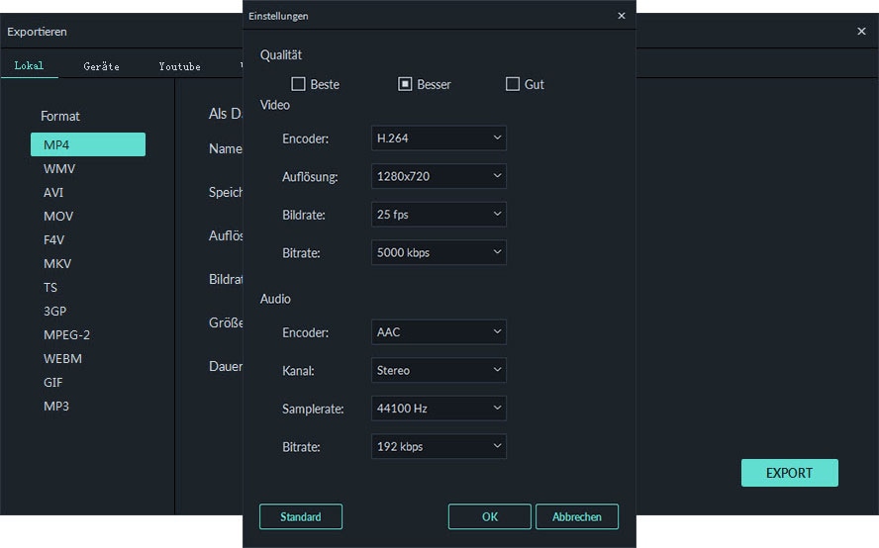
Task: Confirm settings with the OK button
Action: tap(489, 516)
